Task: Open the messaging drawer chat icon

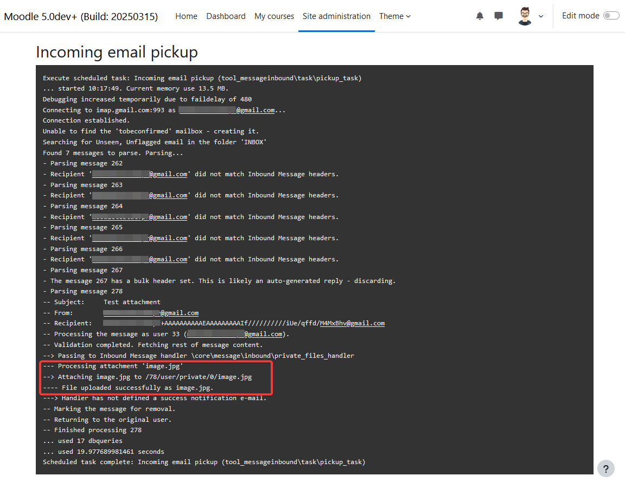Action: [x=498, y=16]
